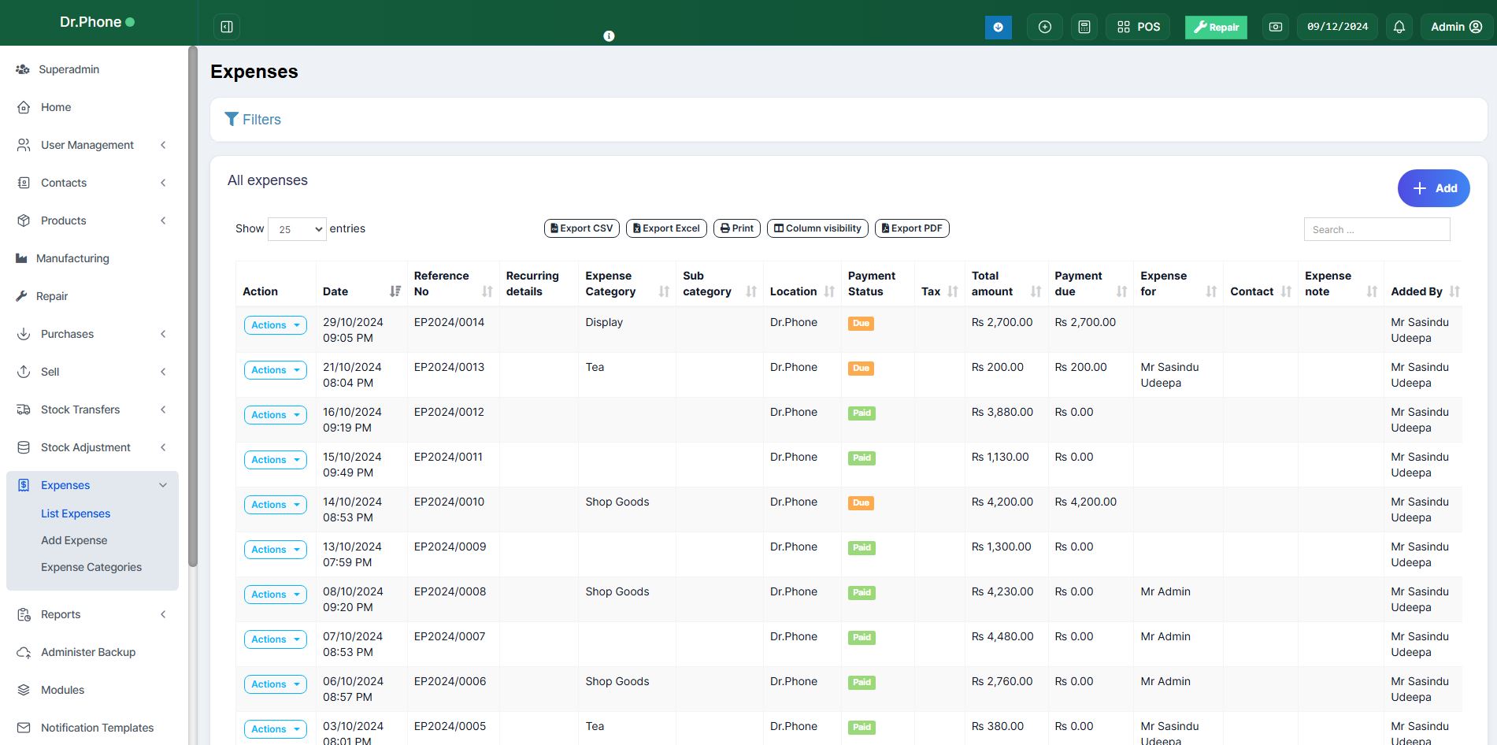Toggle Column visibility options
This screenshot has height=745, width=1497.
pos(817,228)
